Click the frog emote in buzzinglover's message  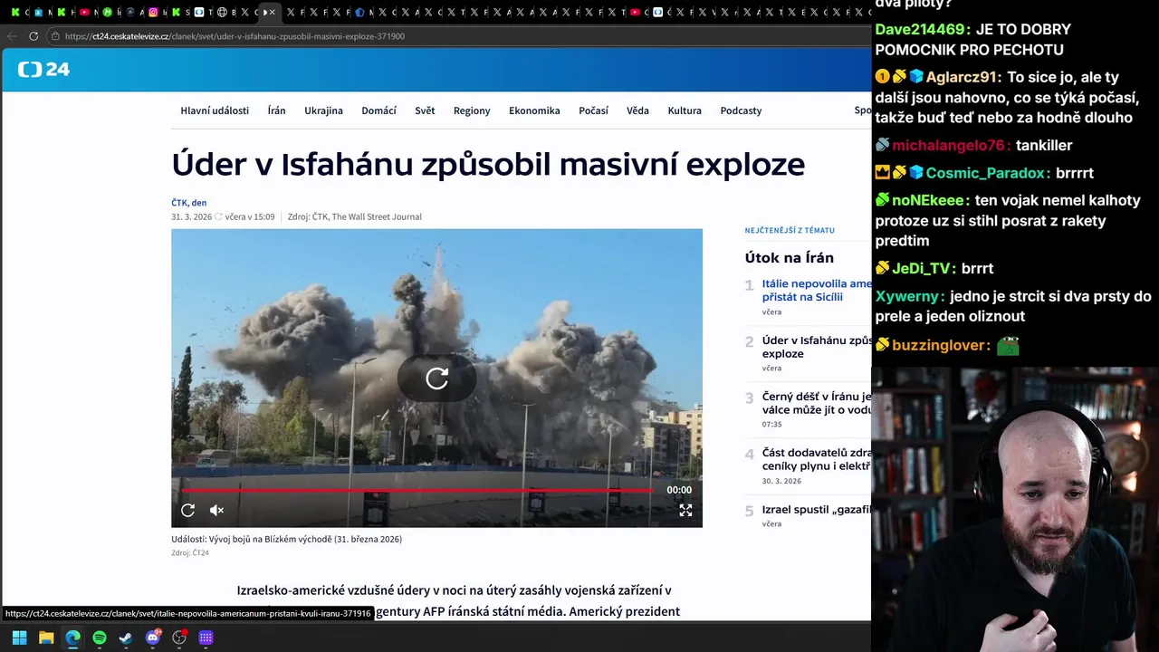pos(1008,345)
